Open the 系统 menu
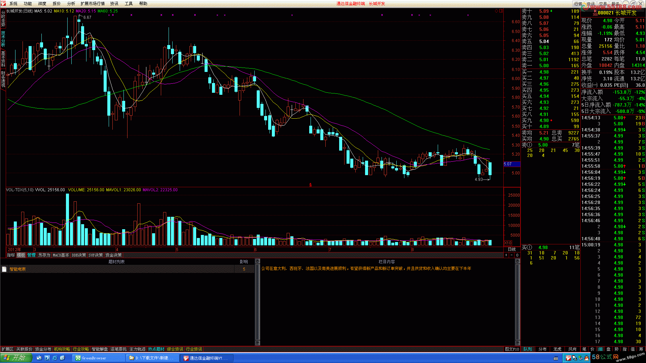 (x=13, y=4)
